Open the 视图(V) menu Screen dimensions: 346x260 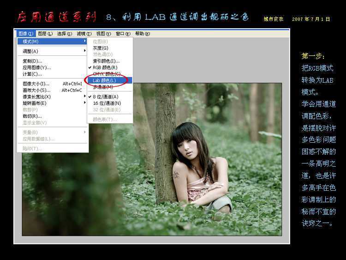(x=103, y=34)
